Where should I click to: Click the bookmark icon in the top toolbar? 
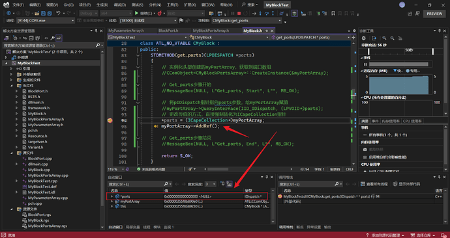(x=333, y=13)
